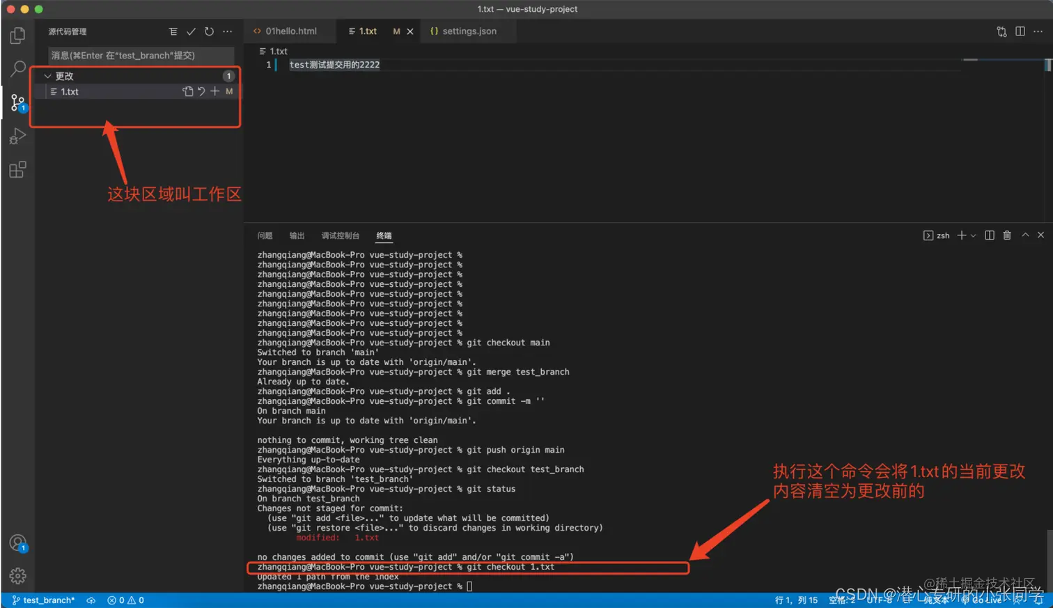Open editor more actions menu
The height and width of the screenshot is (608, 1053).
1038,31
